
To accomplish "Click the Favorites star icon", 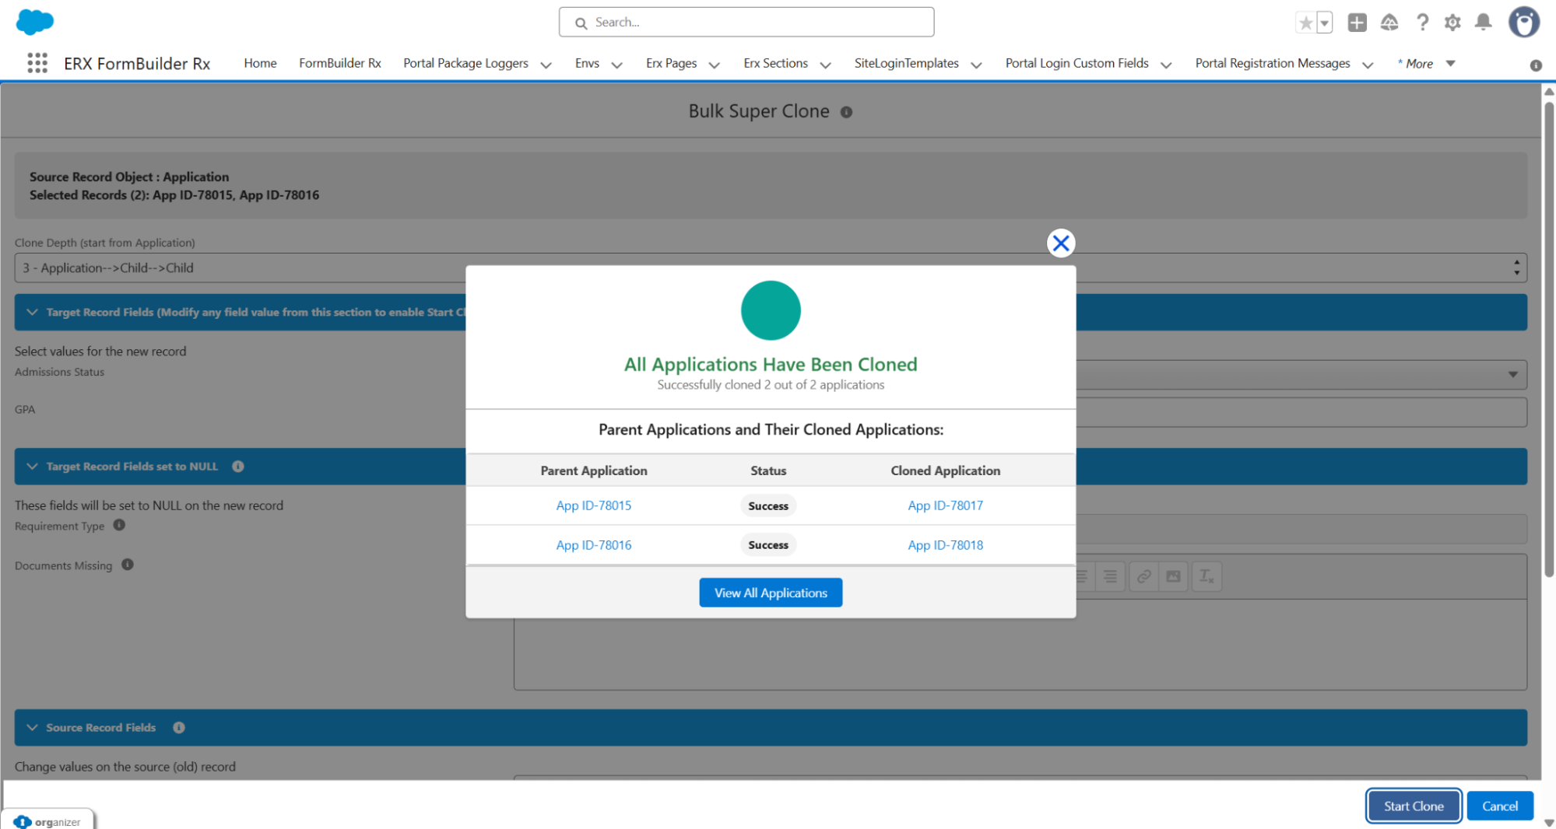I will (x=1305, y=23).
